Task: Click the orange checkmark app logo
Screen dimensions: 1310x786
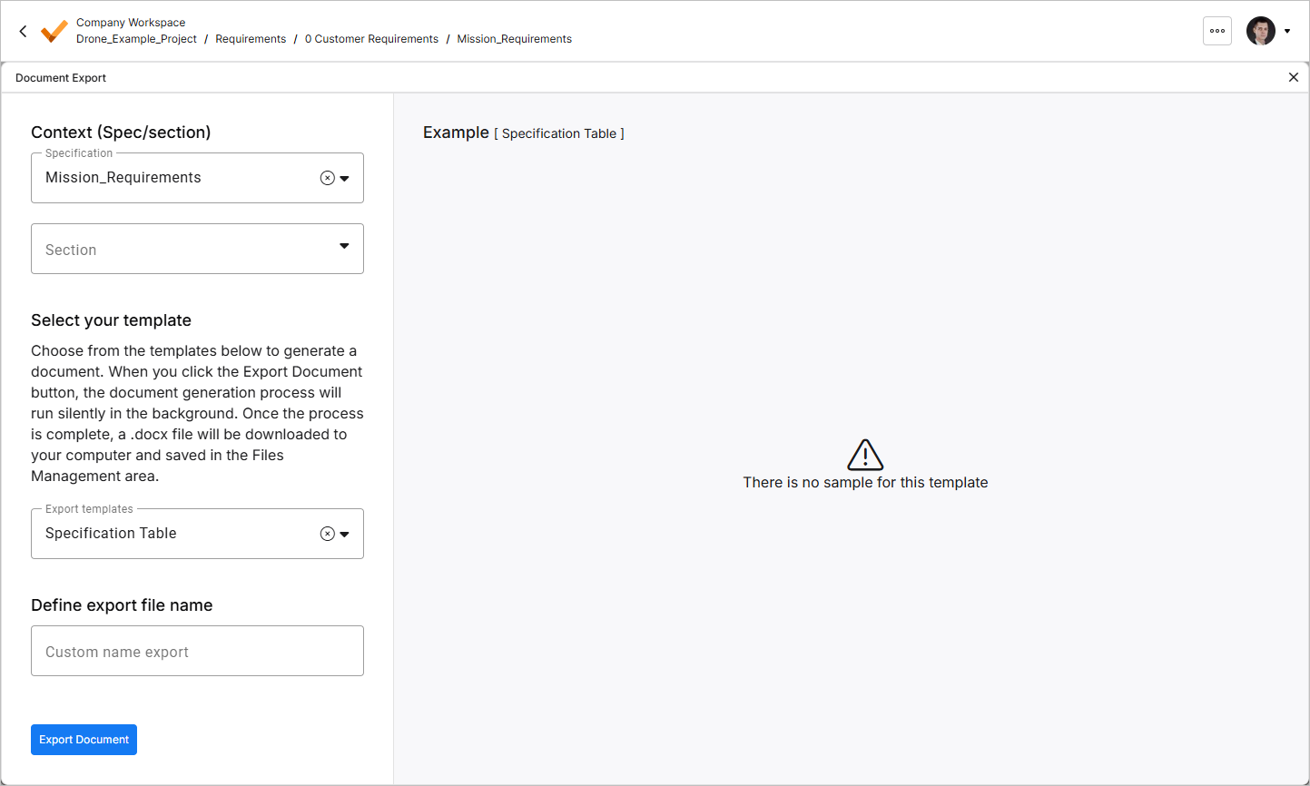Action: tap(54, 31)
